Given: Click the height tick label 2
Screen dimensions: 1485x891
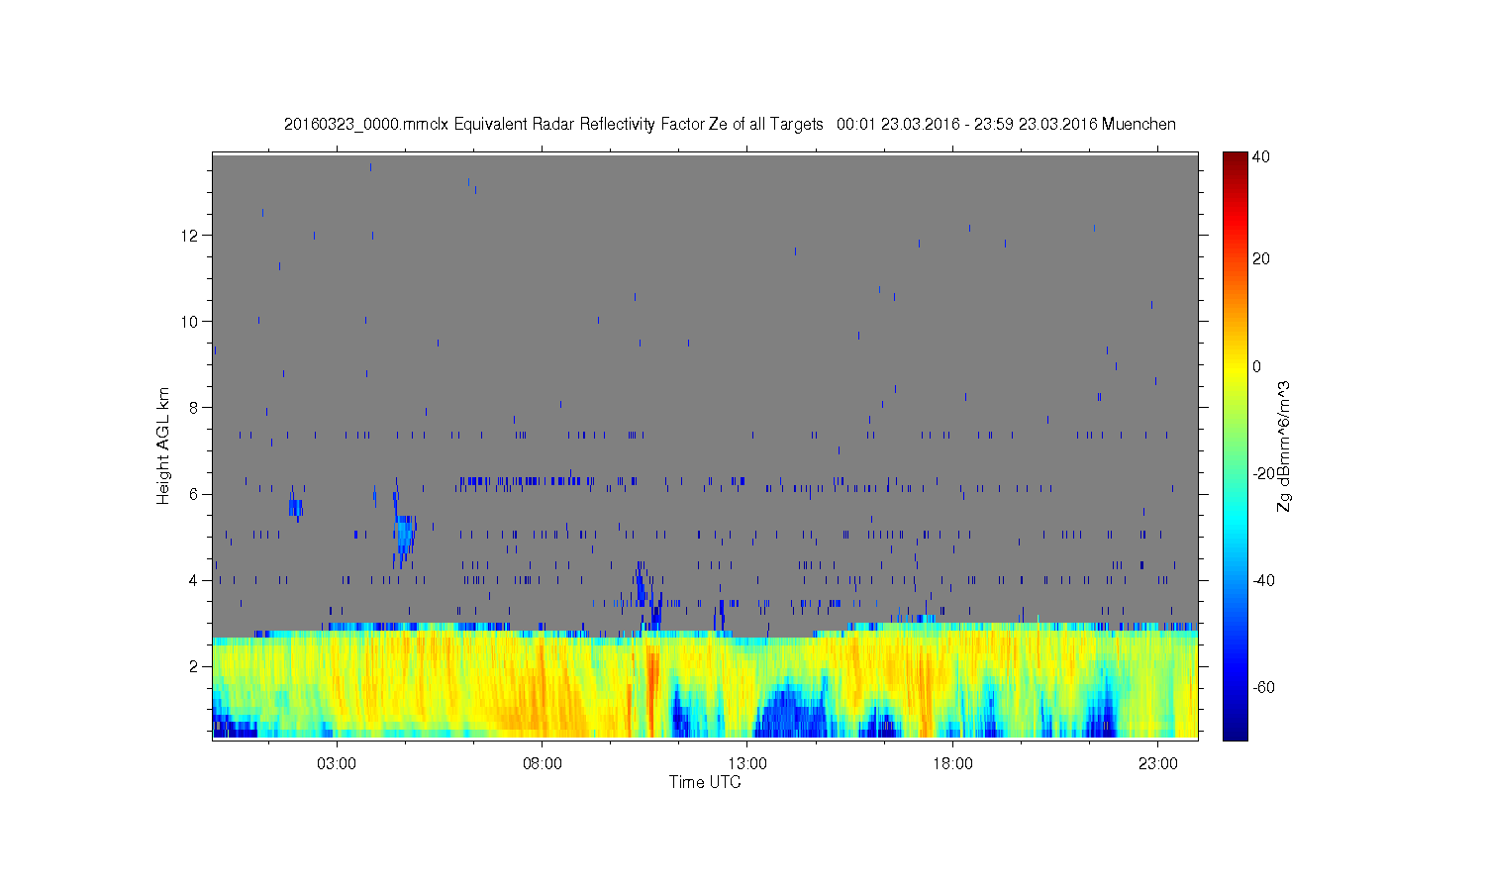Looking at the screenshot, I should [x=193, y=666].
